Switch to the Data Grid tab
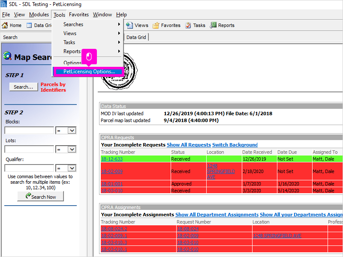 pyautogui.click(x=136, y=37)
